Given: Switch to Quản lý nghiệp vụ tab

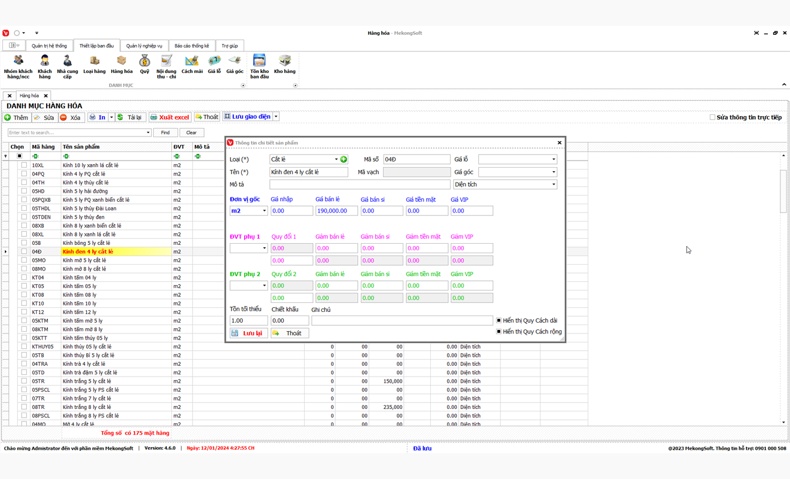Looking at the screenshot, I should 144,46.
